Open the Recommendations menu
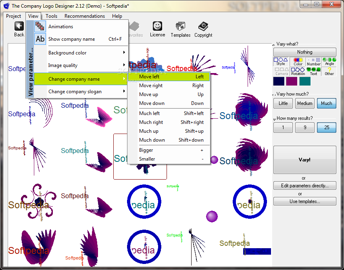Viewport: 344px width, 270px height. click(x=84, y=16)
